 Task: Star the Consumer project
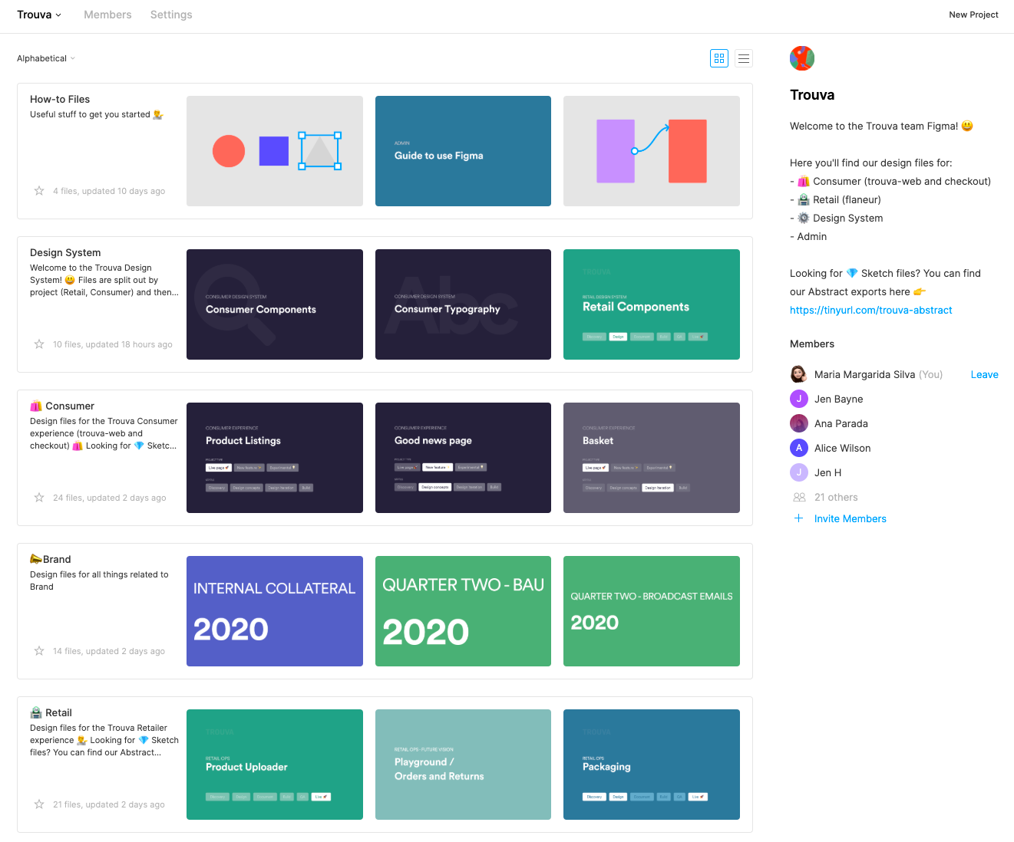point(39,498)
